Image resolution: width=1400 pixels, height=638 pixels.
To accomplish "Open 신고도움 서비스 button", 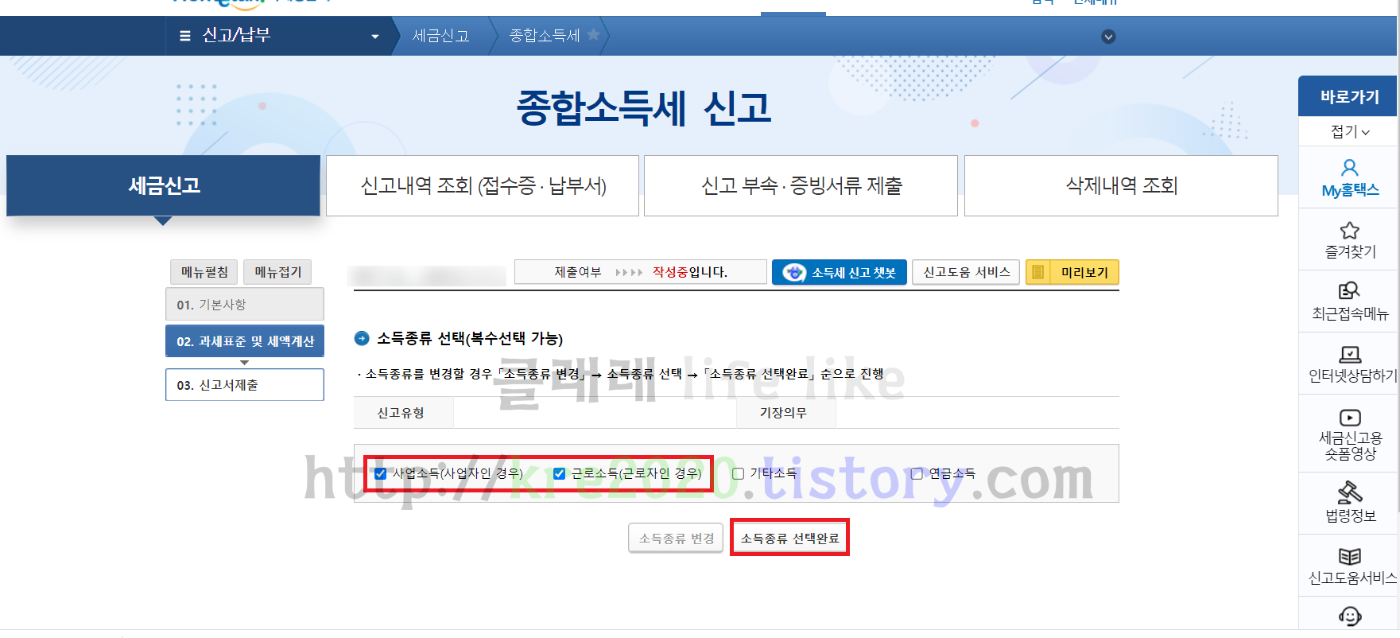I will tap(966, 272).
